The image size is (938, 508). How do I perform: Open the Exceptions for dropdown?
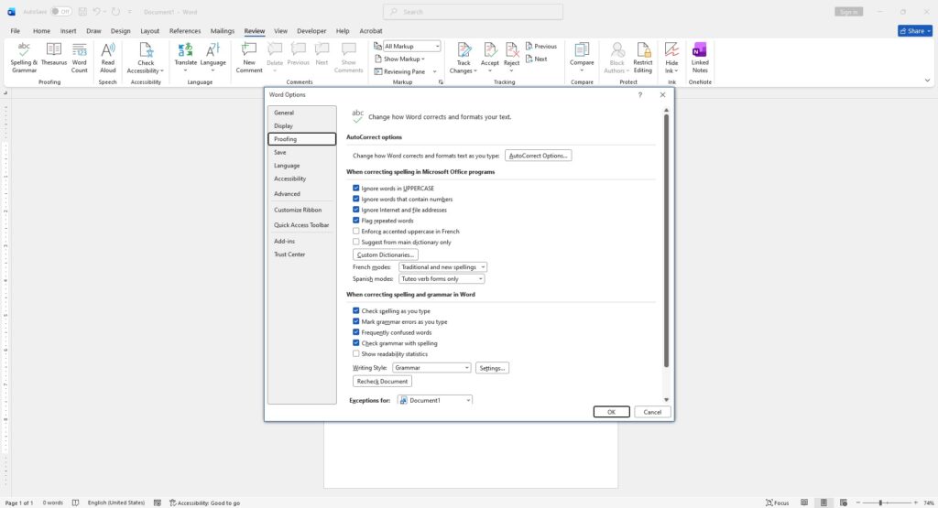[x=435, y=400]
